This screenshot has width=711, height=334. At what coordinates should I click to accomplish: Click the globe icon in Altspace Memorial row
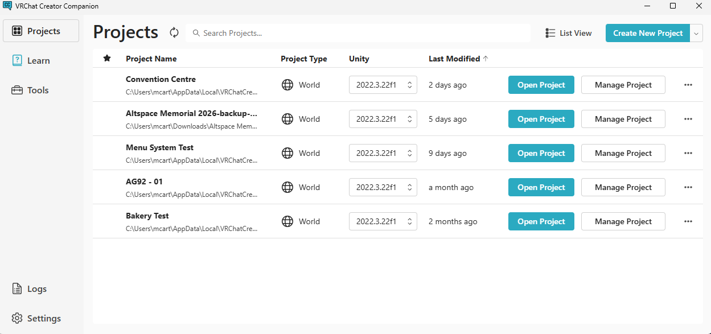coord(287,119)
